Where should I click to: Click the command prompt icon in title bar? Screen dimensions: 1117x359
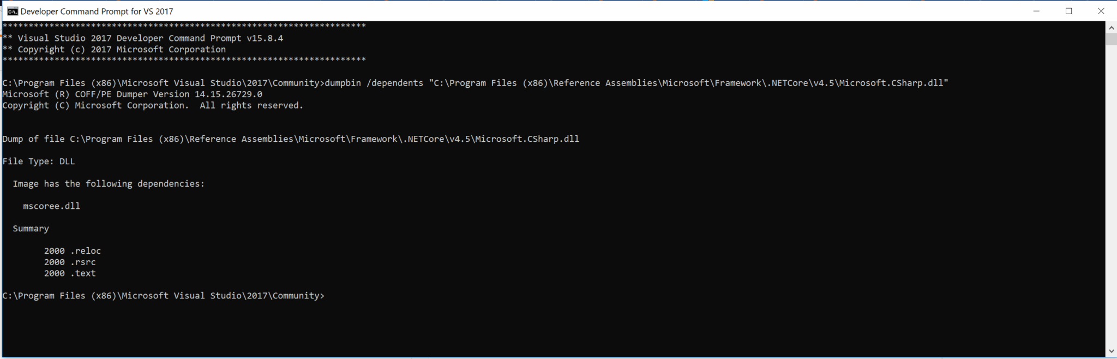pyautogui.click(x=11, y=10)
